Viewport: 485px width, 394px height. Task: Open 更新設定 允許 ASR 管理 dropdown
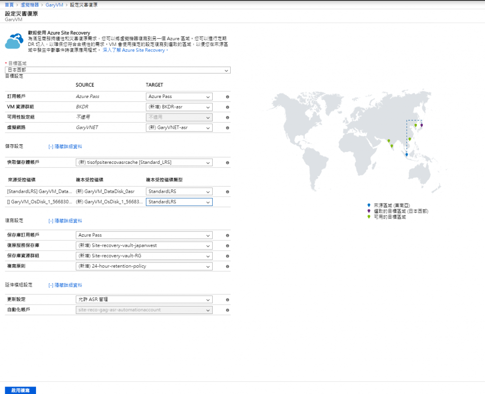[x=144, y=300]
